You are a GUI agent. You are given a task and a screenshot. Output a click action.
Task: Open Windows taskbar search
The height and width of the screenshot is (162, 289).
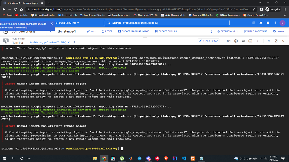tap(13, 158)
